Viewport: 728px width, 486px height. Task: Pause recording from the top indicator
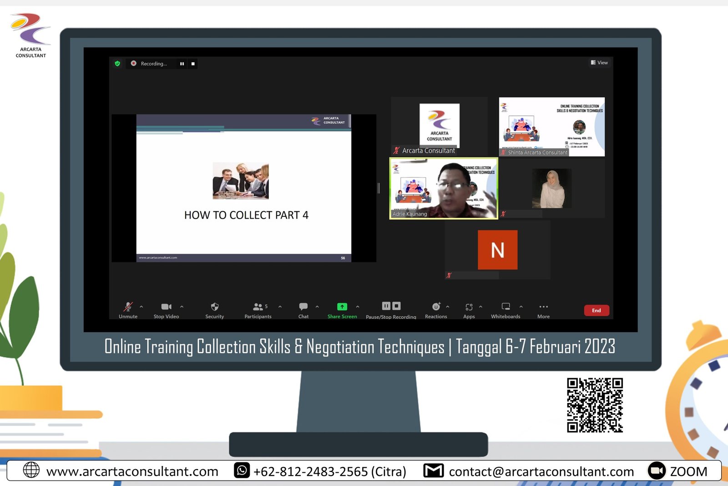[x=182, y=64]
